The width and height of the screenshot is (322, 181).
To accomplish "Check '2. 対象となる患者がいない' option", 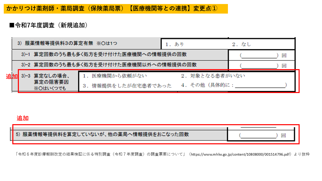I will pos(213,76).
